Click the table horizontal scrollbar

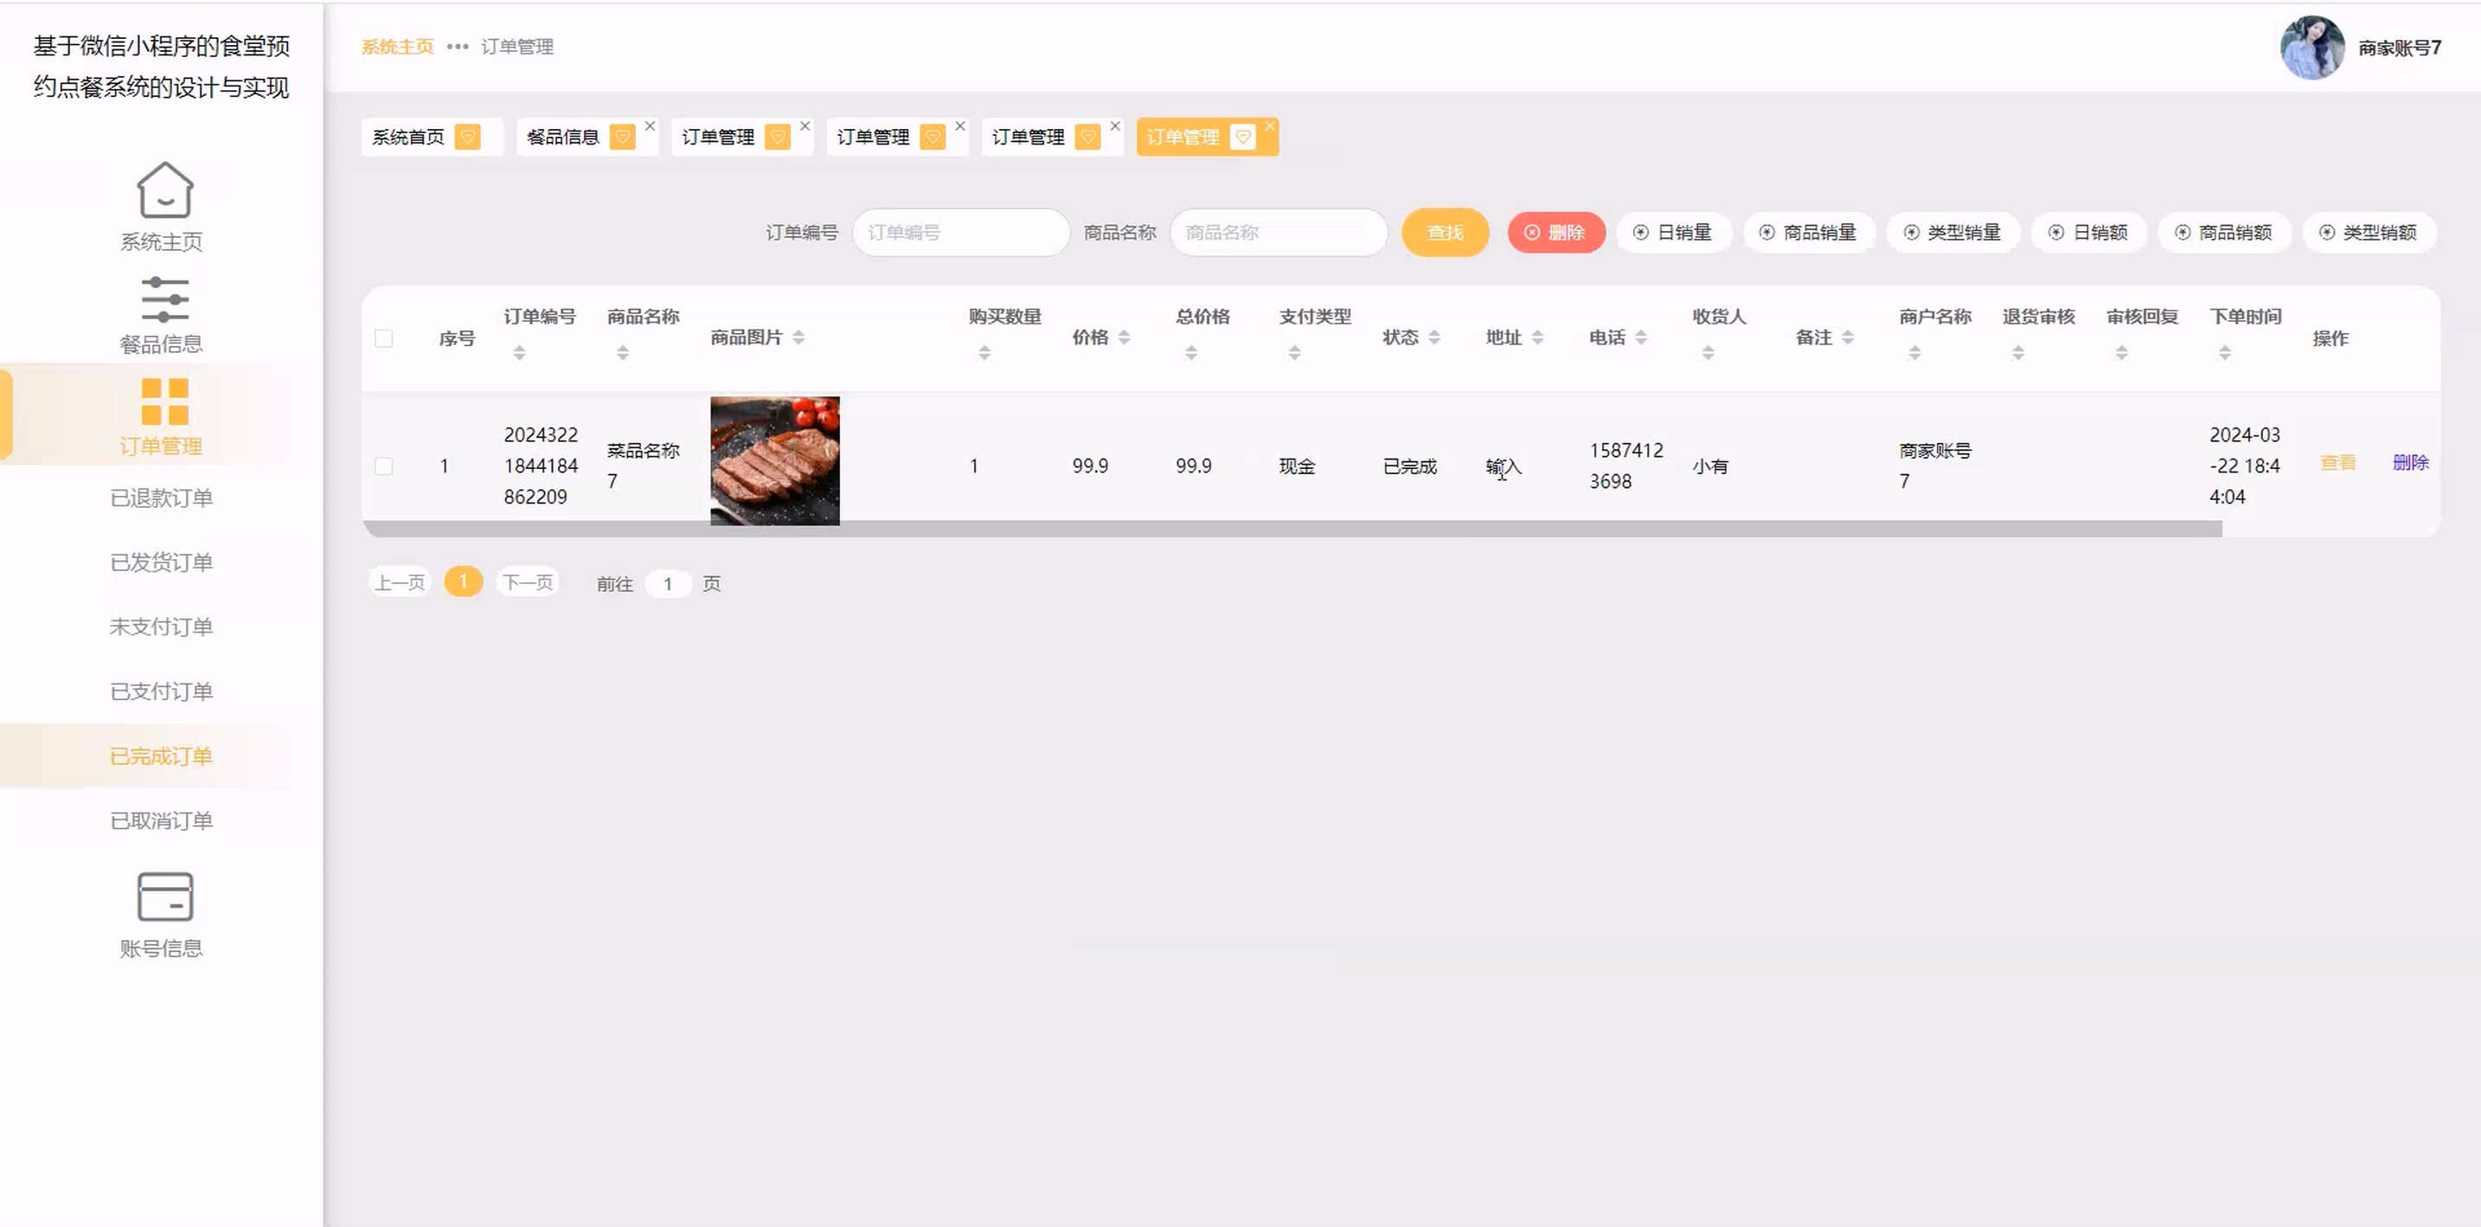(x=1292, y=529)
